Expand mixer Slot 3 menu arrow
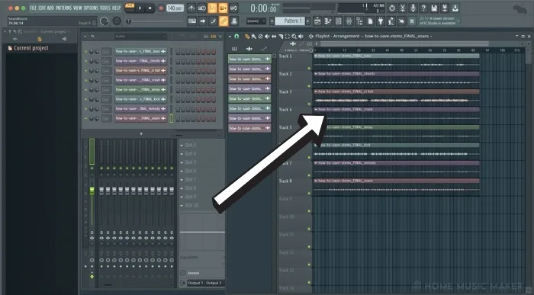Image resolution: width=534 pixels, height=295 pixels. point(182,146)
